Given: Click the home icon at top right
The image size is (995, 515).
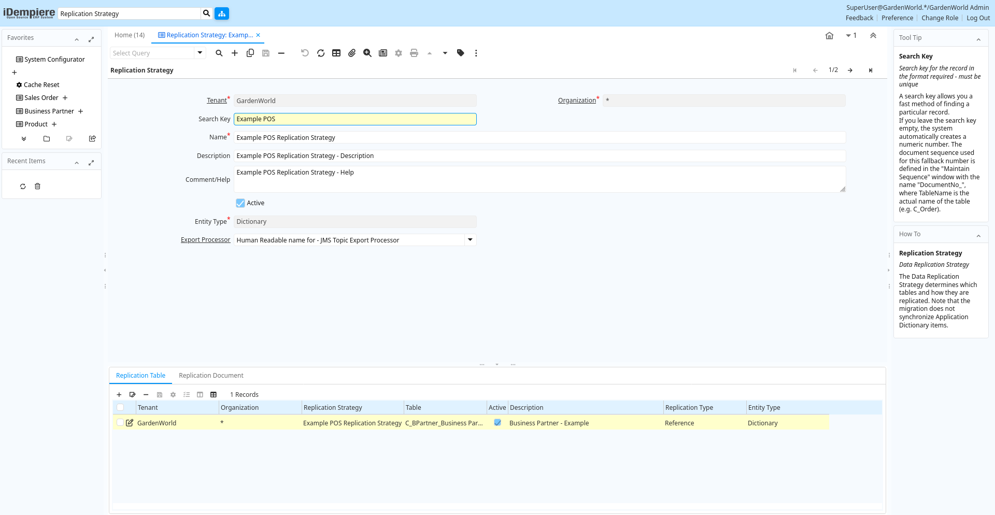Looking at the screenshot, I should (829, 36).
